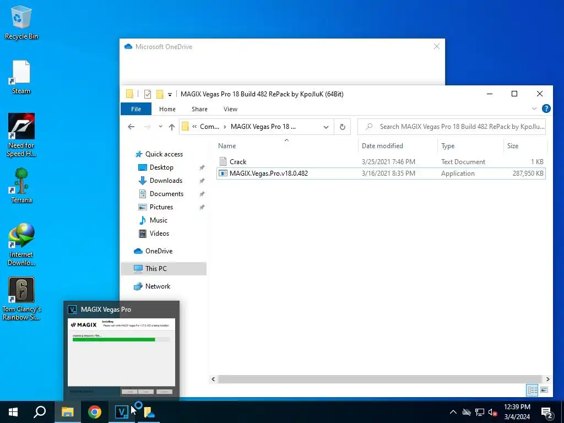The image size is (564, 423).
Task: Go back with the Back arrow
Action: tap(131, 127)
